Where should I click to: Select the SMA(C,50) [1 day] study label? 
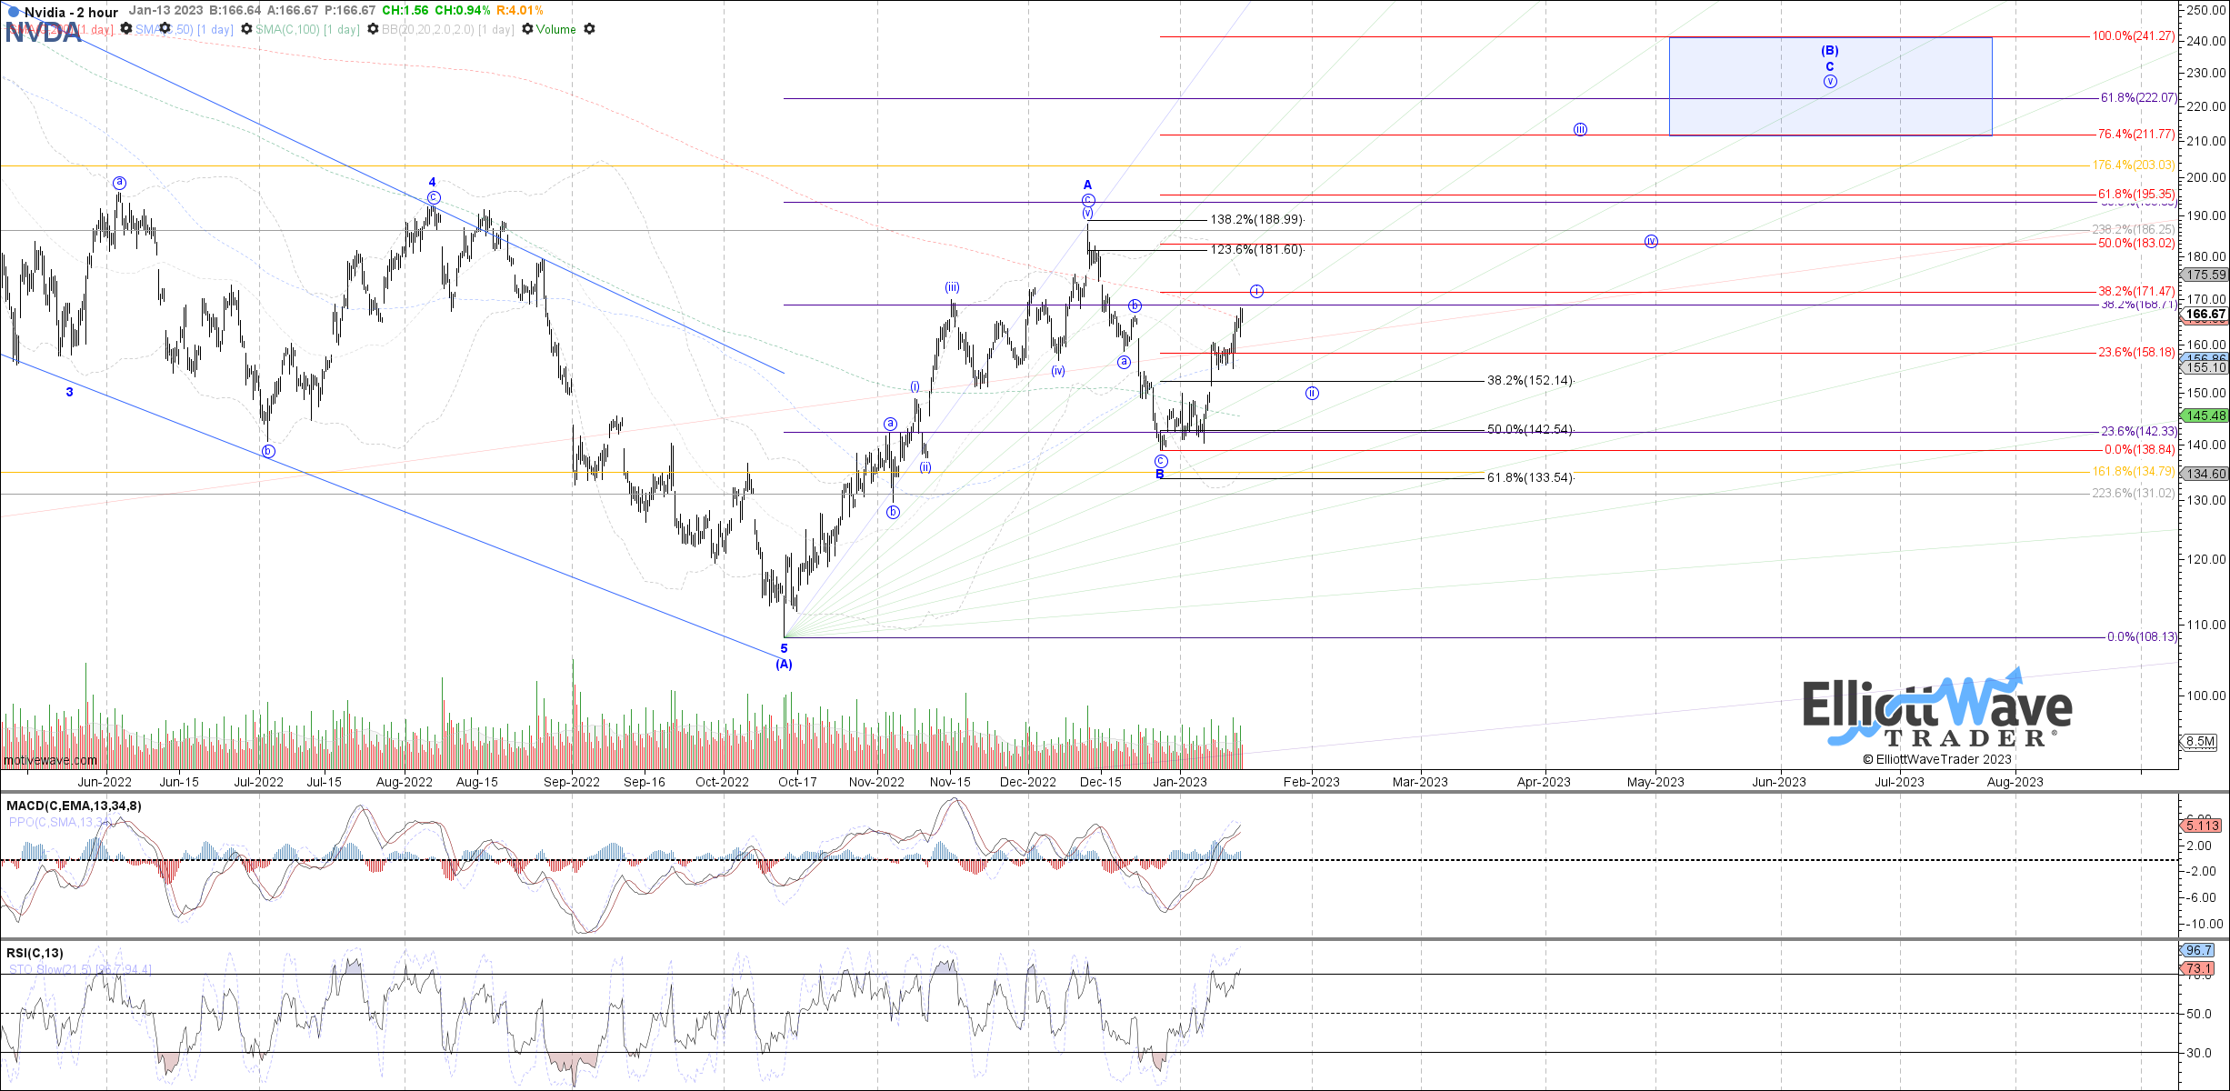pos(185,29)
